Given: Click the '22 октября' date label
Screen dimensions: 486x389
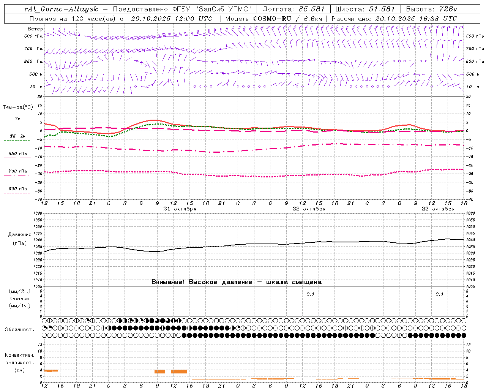Looking at the screenshot, I should click(309, 209).
